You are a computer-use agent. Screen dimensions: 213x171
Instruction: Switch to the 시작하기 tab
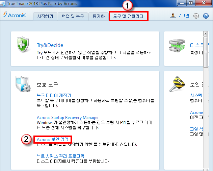[x=45, y=16]
